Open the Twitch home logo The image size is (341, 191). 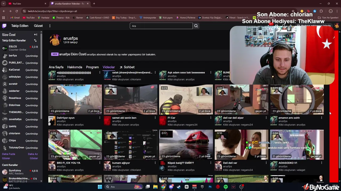(4, 26)
